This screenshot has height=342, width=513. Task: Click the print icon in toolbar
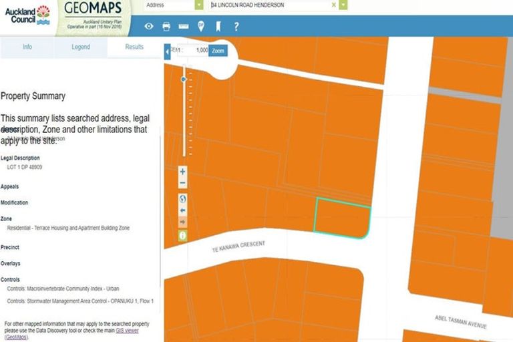click(166, 27)
